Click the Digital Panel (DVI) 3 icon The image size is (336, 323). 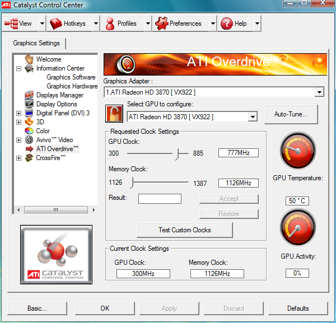coord(29,113)
